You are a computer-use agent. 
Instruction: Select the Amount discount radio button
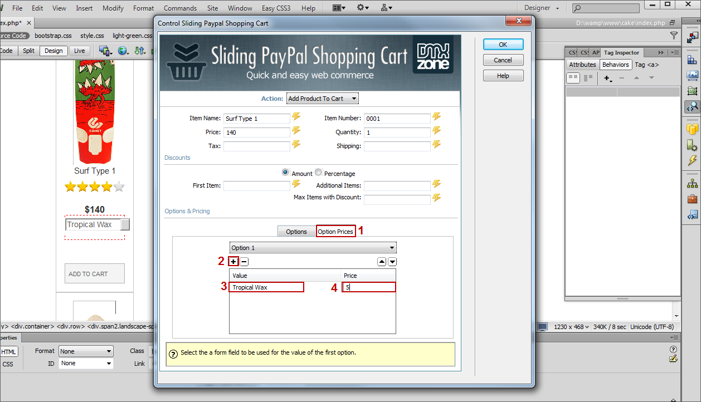(285, 173)
